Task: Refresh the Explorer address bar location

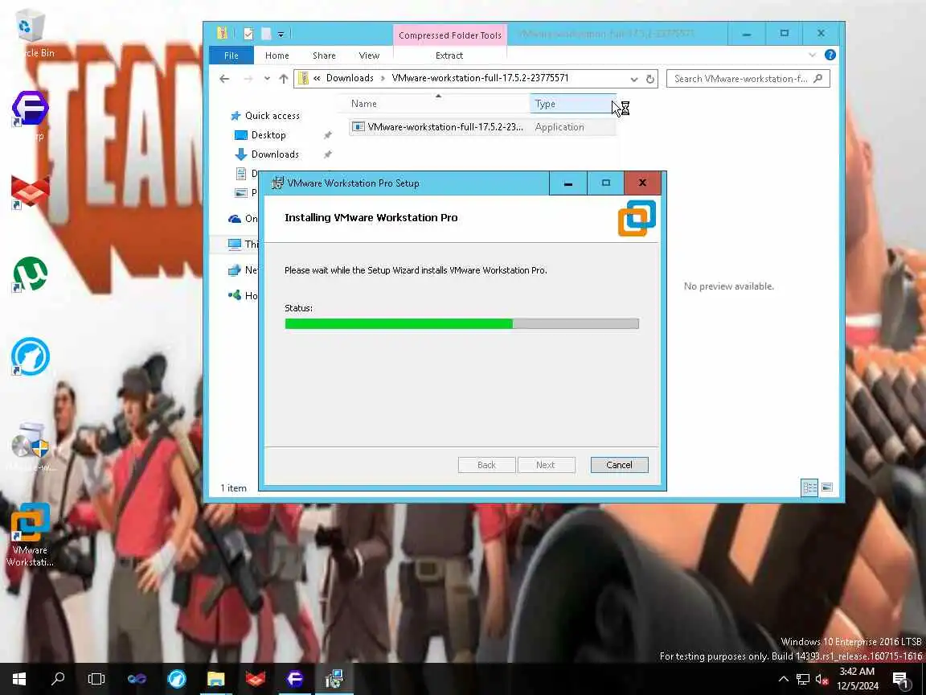Action: [x=650, y=79]
